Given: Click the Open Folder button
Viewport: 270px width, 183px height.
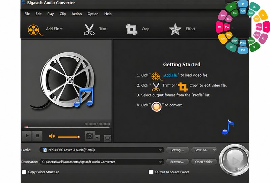Looking at the screenshot, I should 204,162.
